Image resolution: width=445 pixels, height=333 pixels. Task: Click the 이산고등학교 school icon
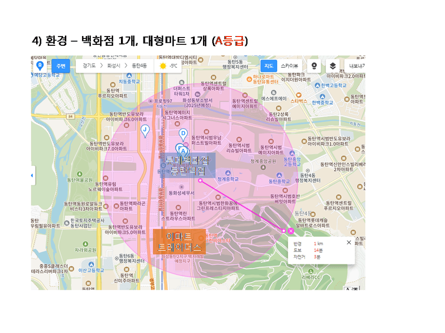tap(91, 264)
